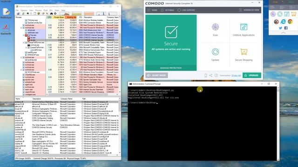Open the File menu in Process Explorer
Image resolution: width=298 pixels, height=167 pixels.
coord(17,10)
